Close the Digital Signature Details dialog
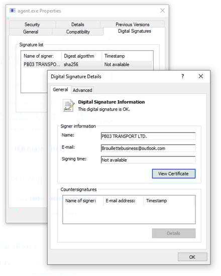The height and width of the screenshot is (276, 221). 201,76
